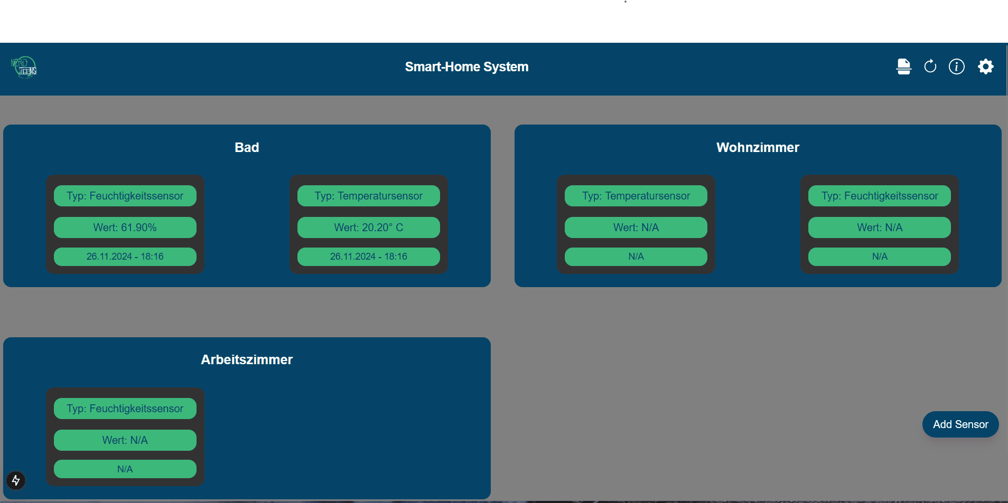The image size is (1008, 503).
Task: Click Feuchtigkeitssensor type label in Arbeitszimmer
Action: coord(125,409)
